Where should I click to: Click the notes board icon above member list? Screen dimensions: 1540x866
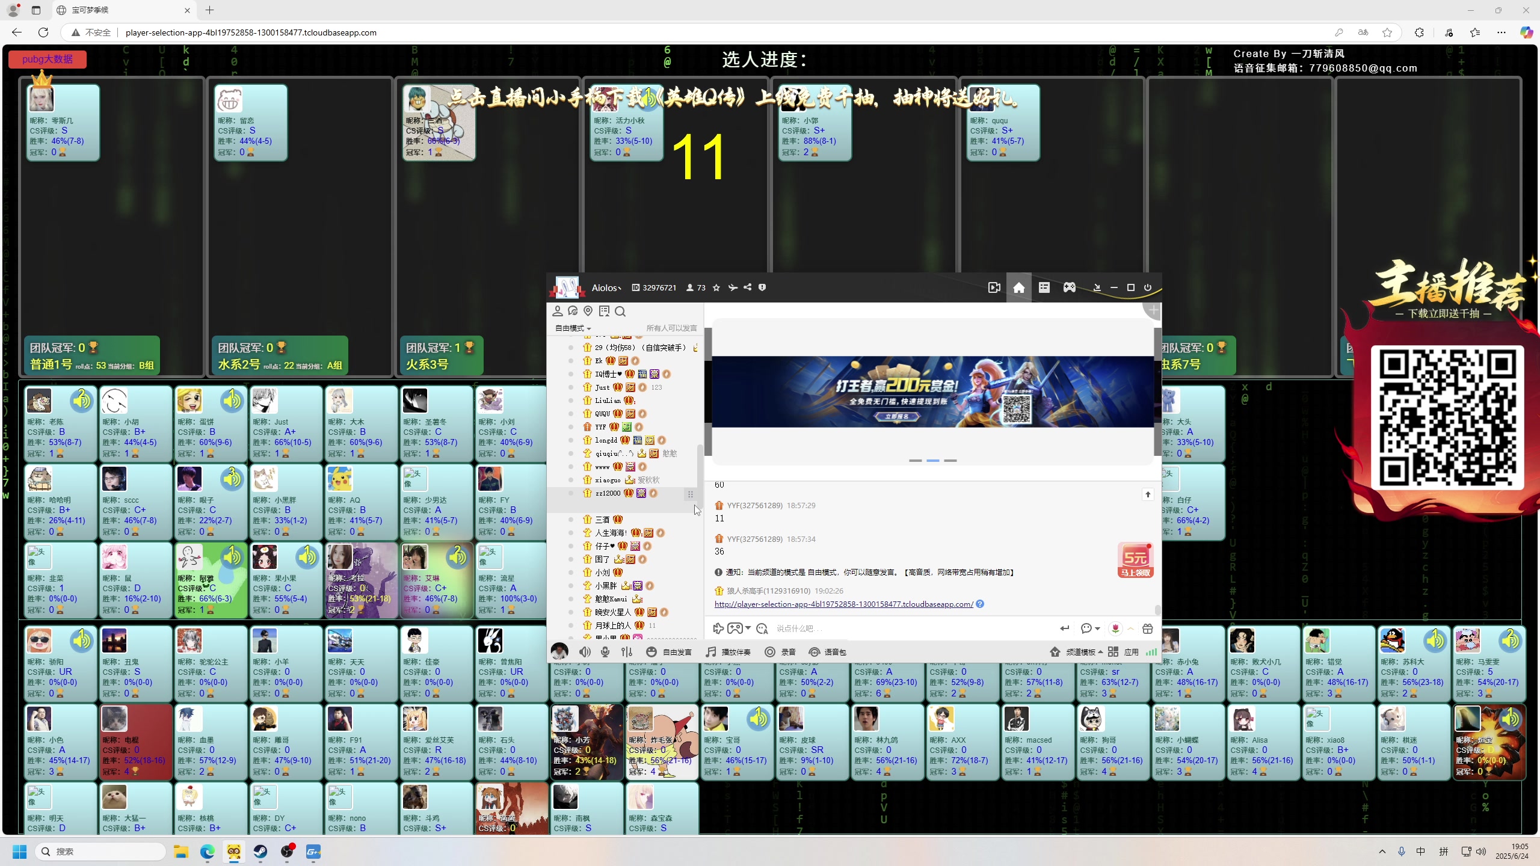pos(604,311)
